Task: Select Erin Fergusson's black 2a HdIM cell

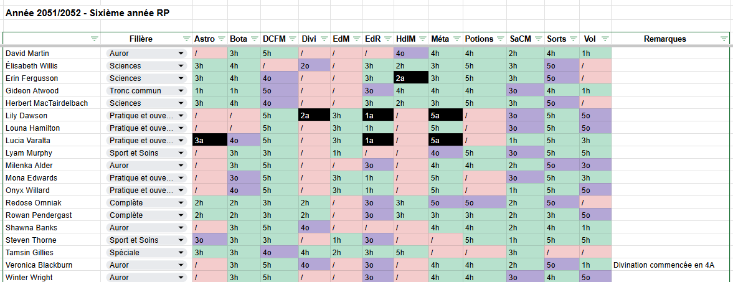Action: [x=411, y=78]
